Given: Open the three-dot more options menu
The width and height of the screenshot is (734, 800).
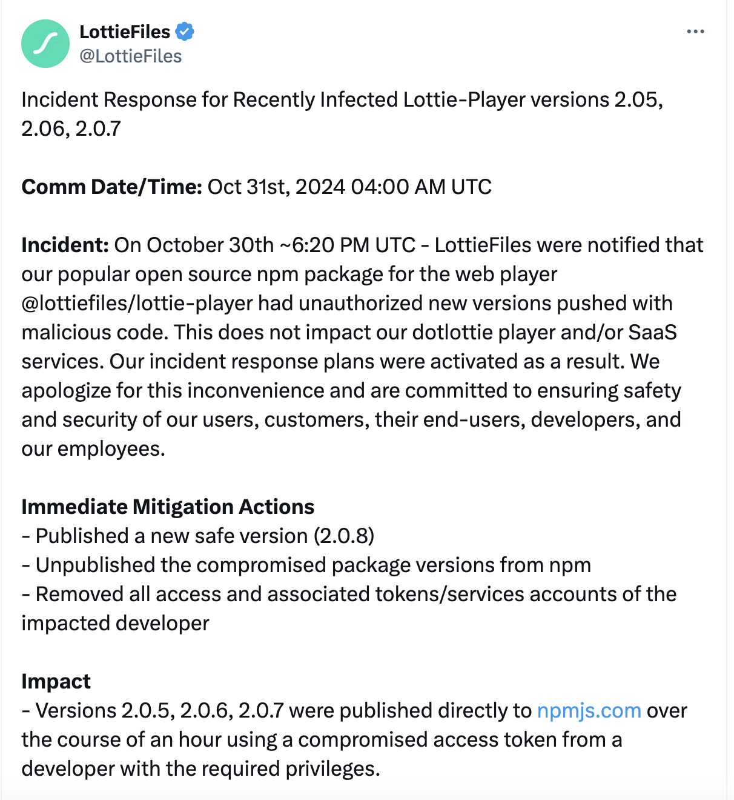Looking at the screenshot, I should click(695, 32).
